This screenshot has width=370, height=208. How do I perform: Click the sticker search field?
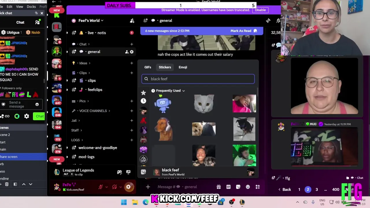coord(198,79)
